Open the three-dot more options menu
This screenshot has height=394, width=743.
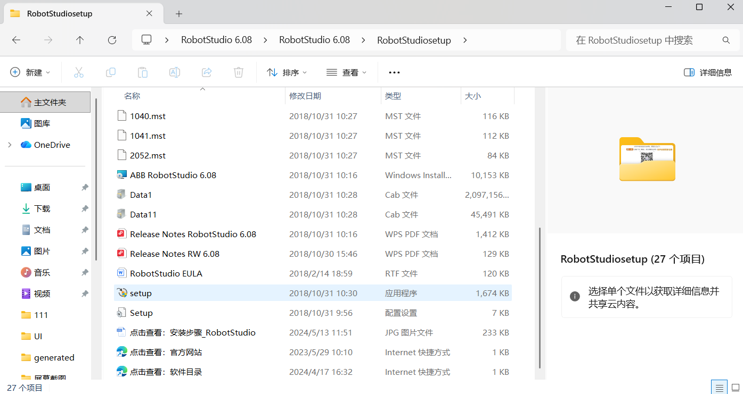(394, 72)
